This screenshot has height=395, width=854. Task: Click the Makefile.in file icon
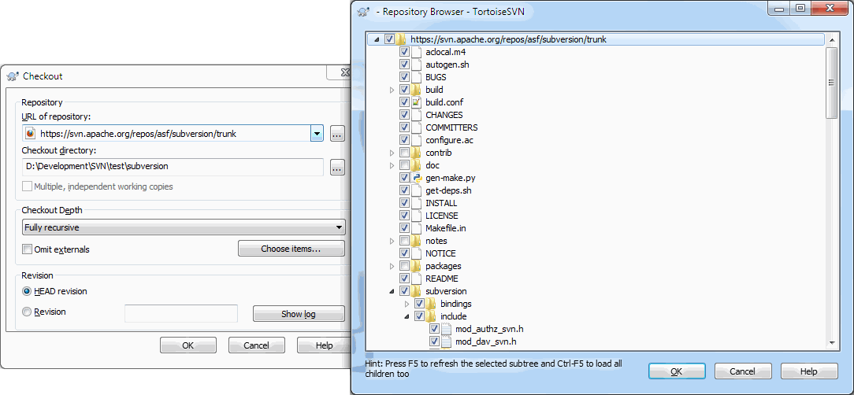416,228
